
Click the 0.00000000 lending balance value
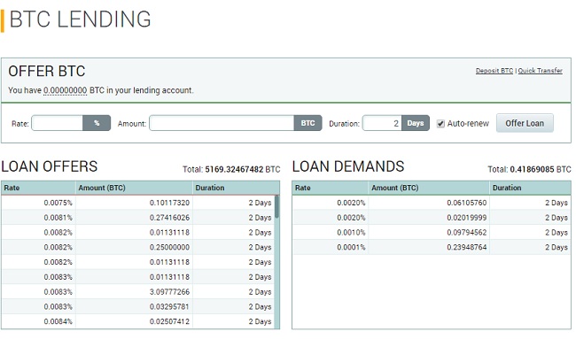[x=65, y=90]
